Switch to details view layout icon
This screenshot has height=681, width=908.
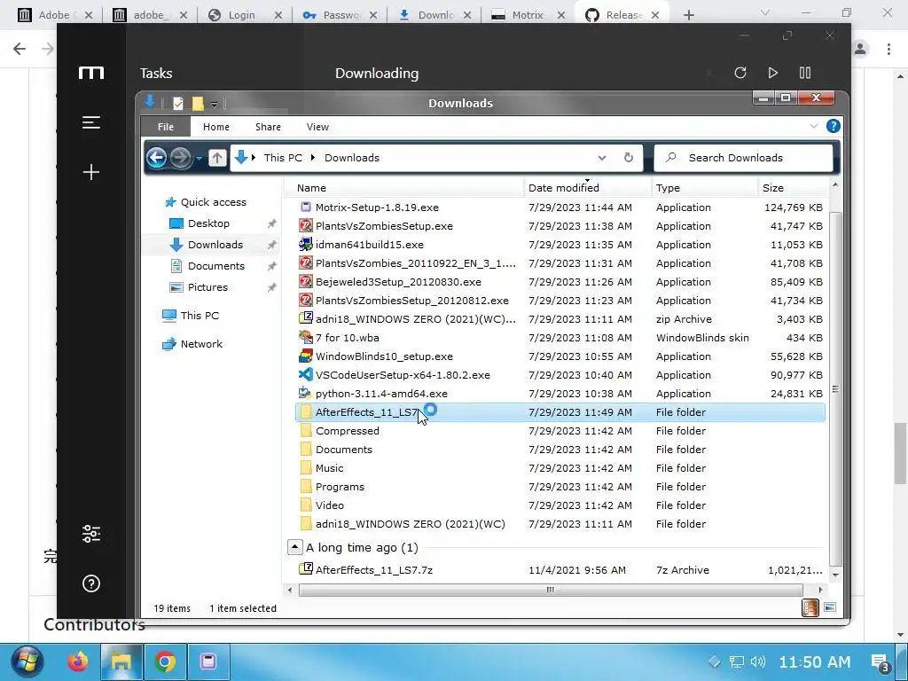pyautogui.click(x=810, y=607)
